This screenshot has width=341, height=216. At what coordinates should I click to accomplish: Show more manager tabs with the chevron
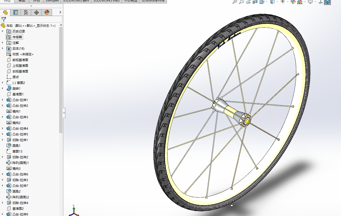tap(60, 12)
